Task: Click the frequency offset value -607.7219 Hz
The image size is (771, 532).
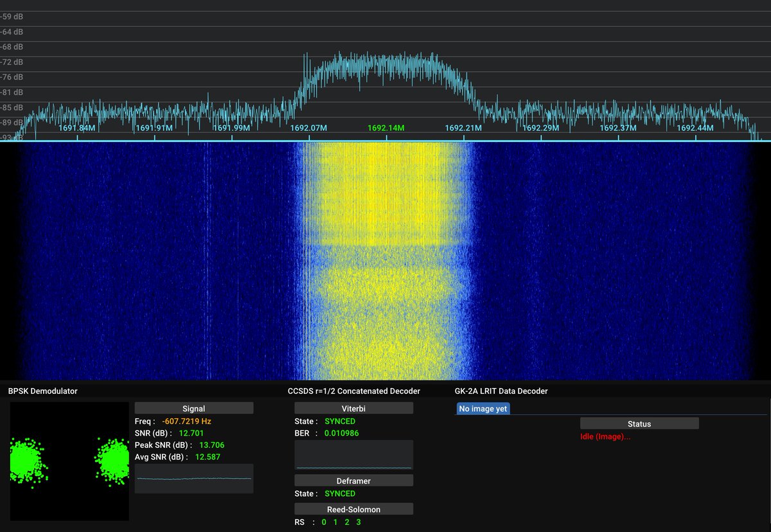Action: pos(186,421)
